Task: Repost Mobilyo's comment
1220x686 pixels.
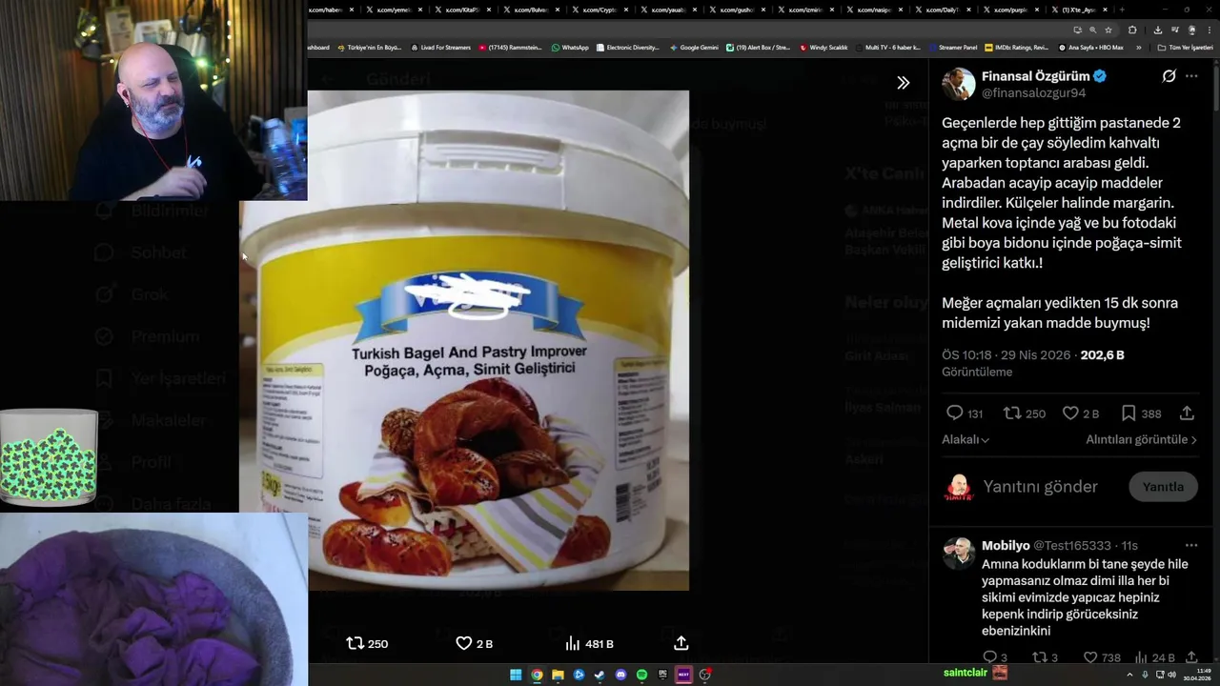Action: pyautogui.click(x=1040, y=657)
